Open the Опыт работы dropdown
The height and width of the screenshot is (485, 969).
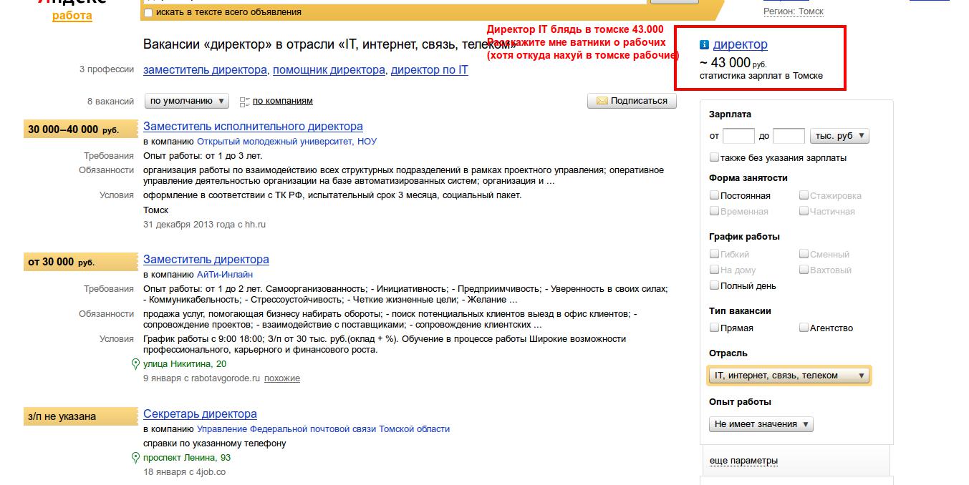761,424
